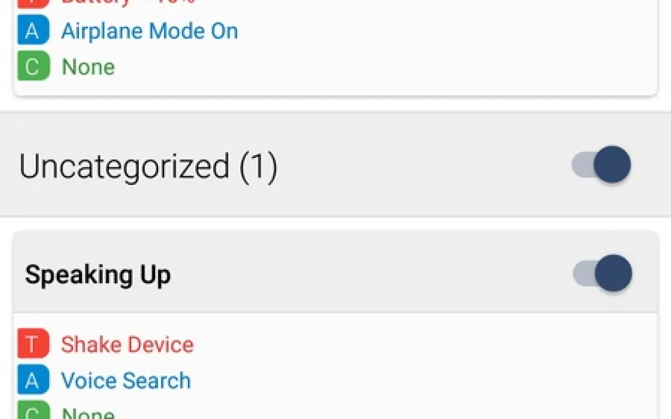This screenshot has width=671, height=419.
Task: Click the green C icon under Voice Search
Action: pos(33,412)
